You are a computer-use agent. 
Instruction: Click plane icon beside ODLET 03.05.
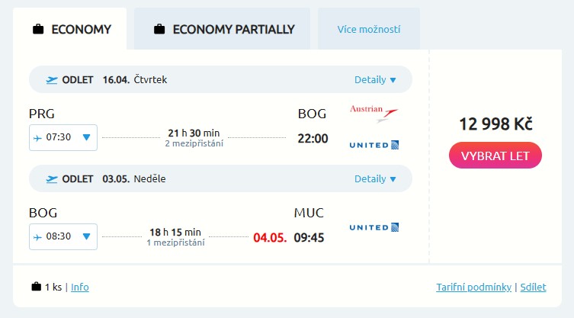52,179
